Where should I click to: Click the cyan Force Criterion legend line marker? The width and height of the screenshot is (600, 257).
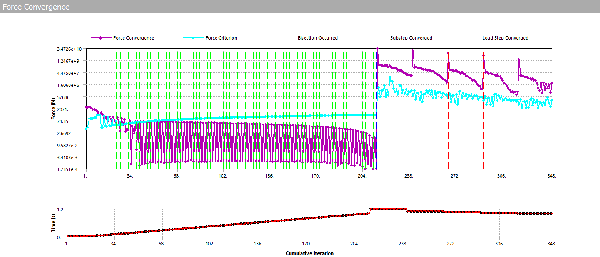coord(193,38)
